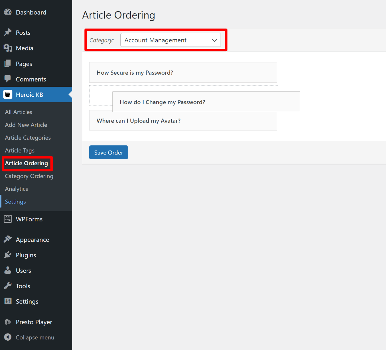Open the Presto Player menu label
Image resolution: width=386 pixels, height=350 pixels.
click(x=34, y=322)
